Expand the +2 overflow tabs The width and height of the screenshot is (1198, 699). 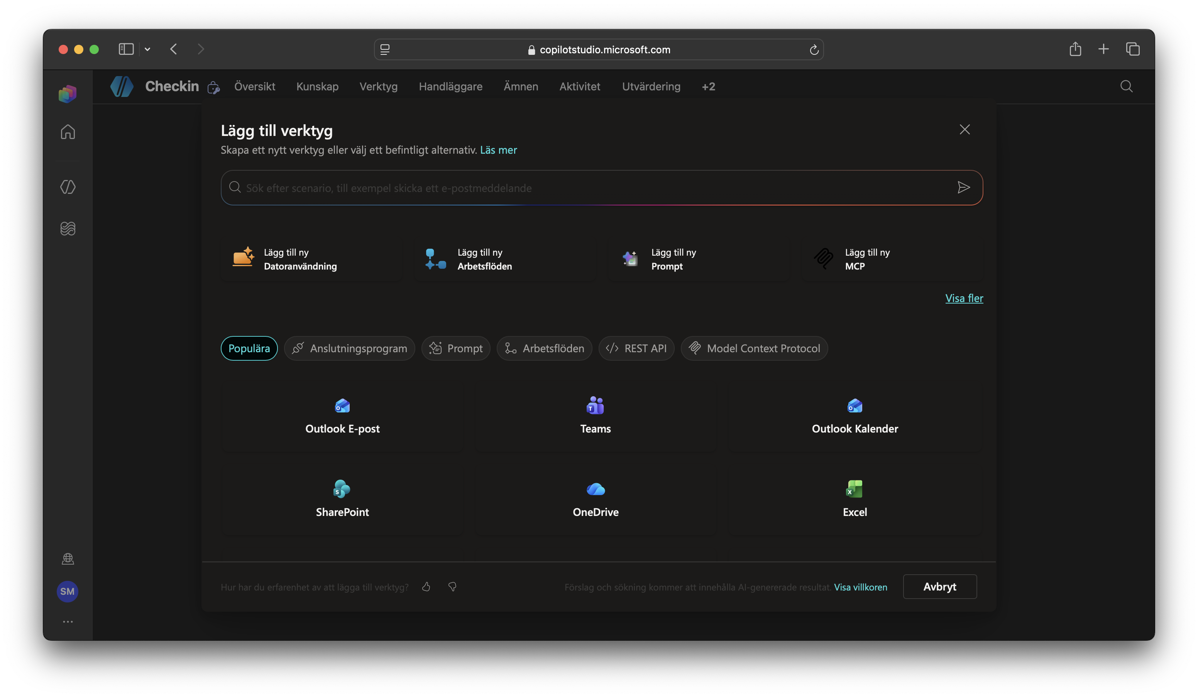tap(708, 86)
